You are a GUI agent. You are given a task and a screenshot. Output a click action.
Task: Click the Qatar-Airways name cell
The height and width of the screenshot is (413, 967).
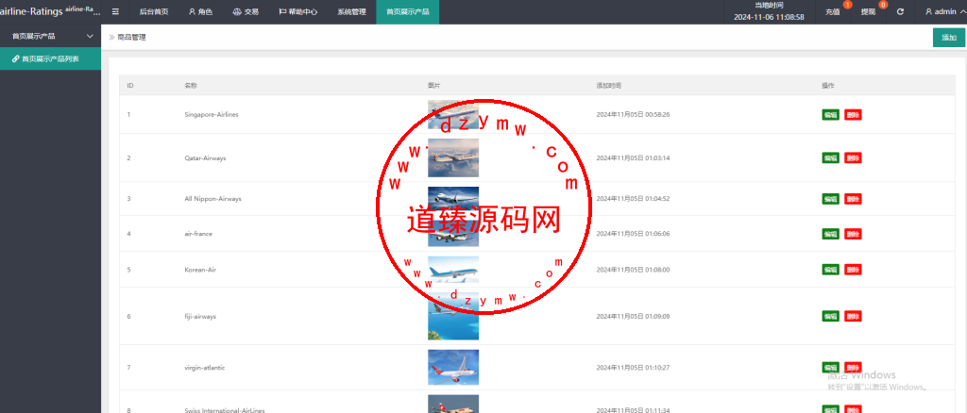click(205, 157)
